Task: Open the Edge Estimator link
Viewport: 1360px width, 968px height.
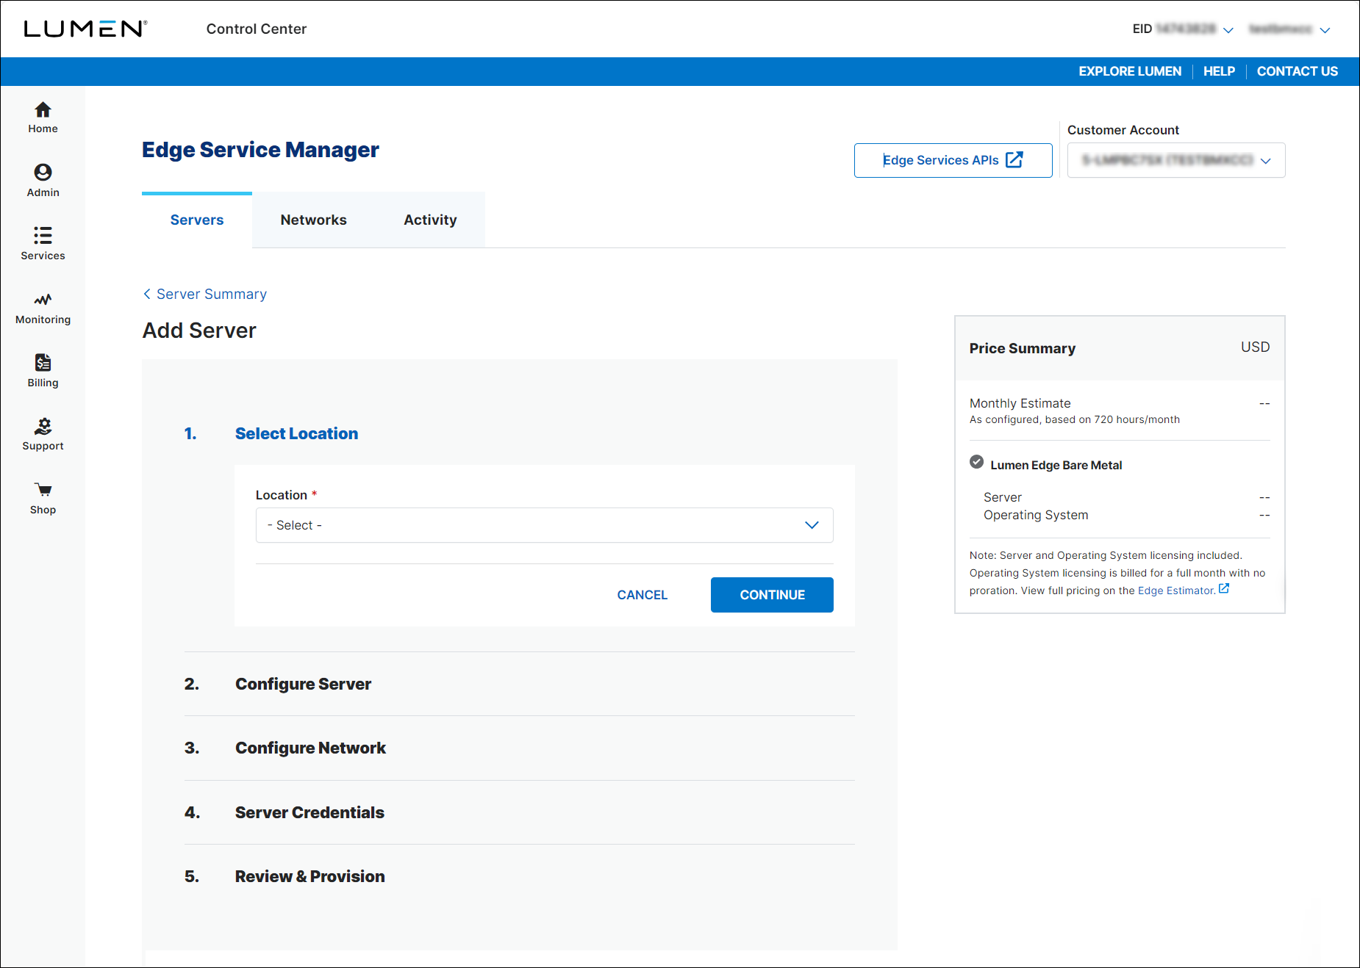Action: [x=1176, y=590]
